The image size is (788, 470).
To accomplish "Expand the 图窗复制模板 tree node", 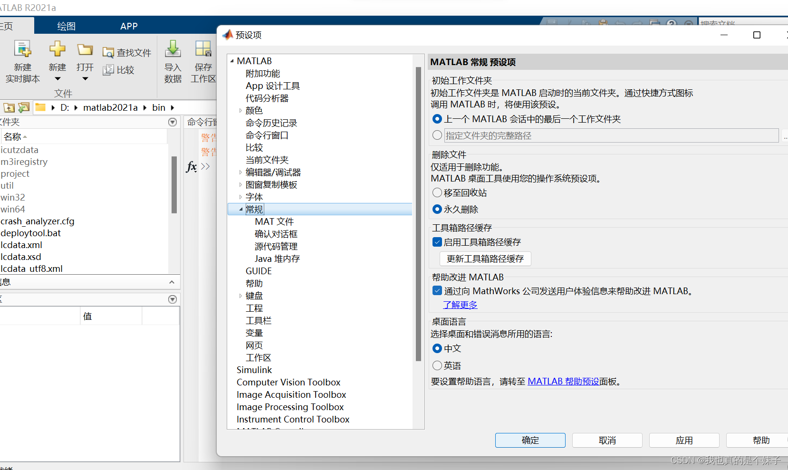I will click(x=240, y=185).
